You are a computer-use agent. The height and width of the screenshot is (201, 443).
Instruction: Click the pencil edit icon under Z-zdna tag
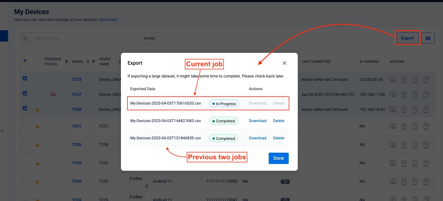coord(147,186)
